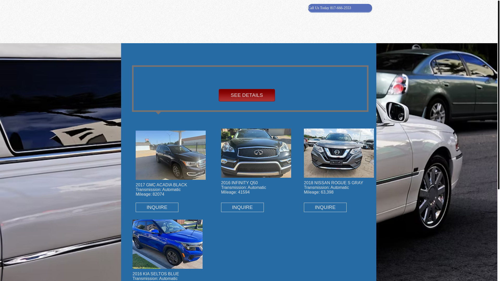The height and width of the screenshot is (281, 500).
Task: Click the page's vertical scrollbar
Action: (x=498, y=95)
